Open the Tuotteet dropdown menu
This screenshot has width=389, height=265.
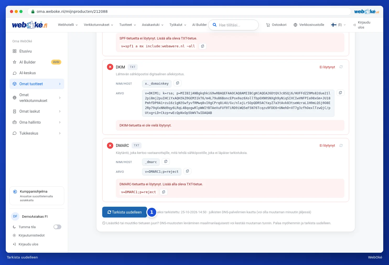(x=128, y=25)
